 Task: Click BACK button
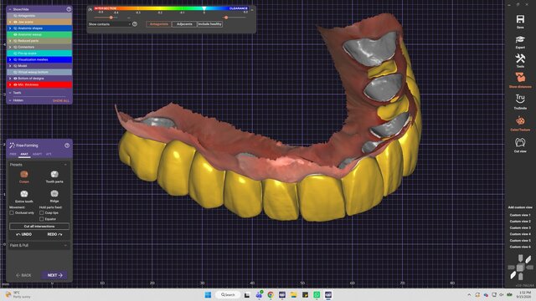[x=23, y=275]
